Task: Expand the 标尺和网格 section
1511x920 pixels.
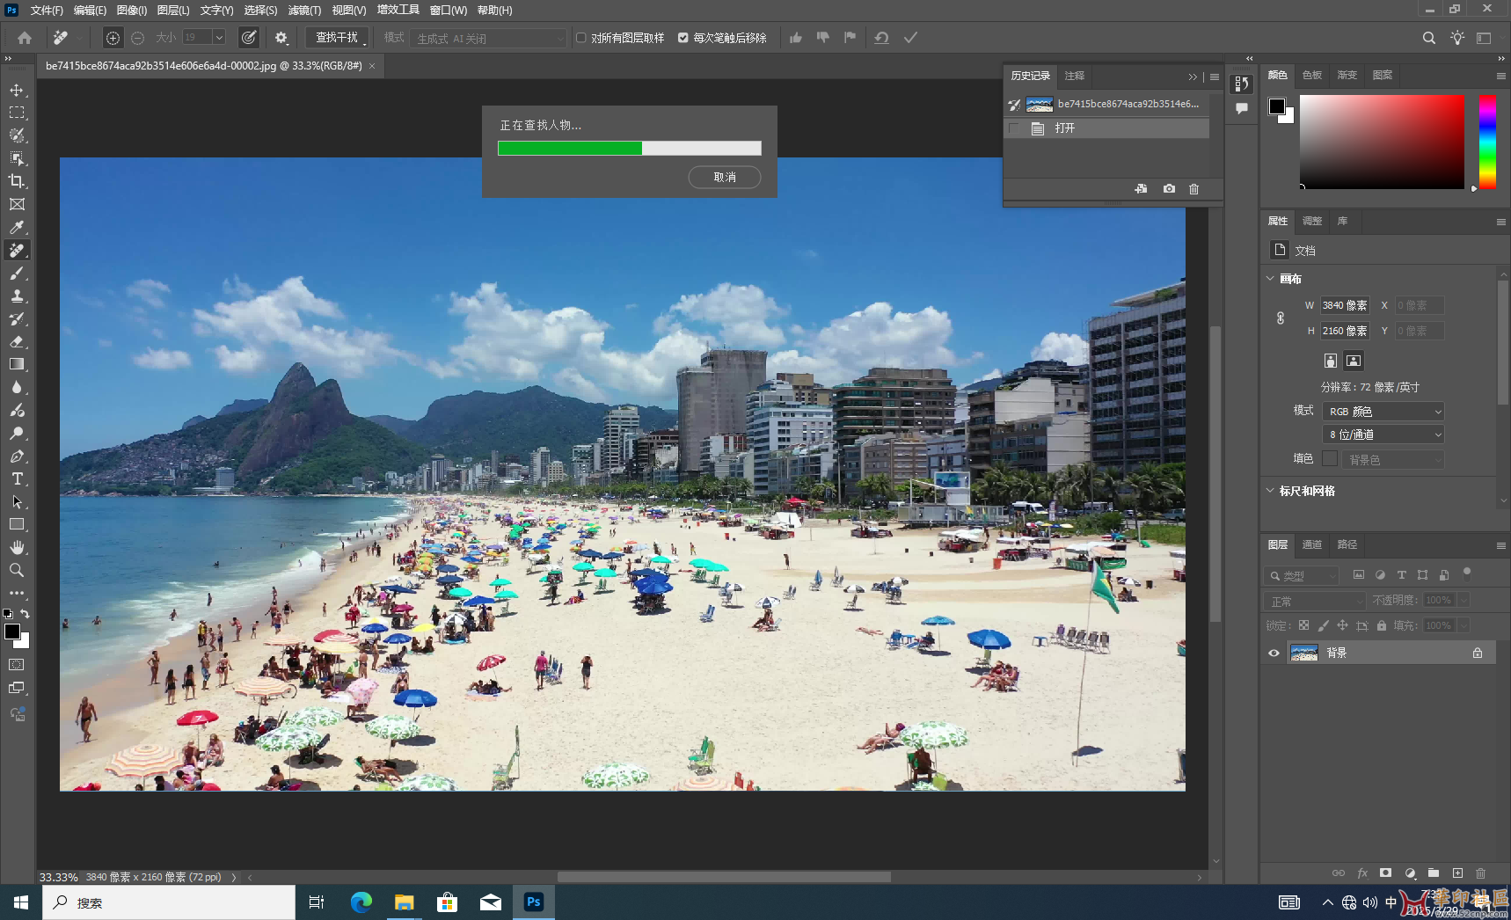Action: (x=1270, y=491)
